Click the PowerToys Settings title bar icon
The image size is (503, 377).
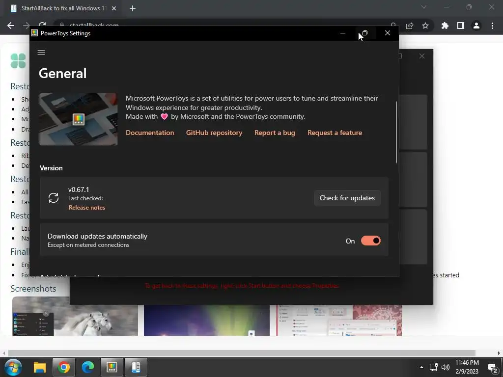pos(34,33)
